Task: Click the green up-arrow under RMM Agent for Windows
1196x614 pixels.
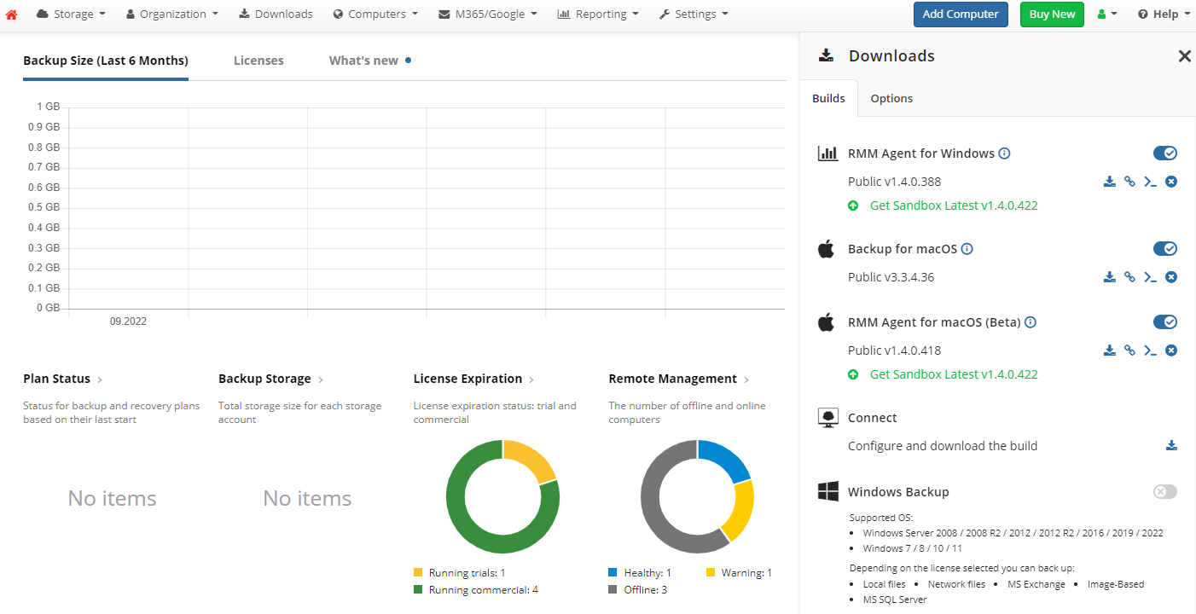Action: (x=853, y=206)
